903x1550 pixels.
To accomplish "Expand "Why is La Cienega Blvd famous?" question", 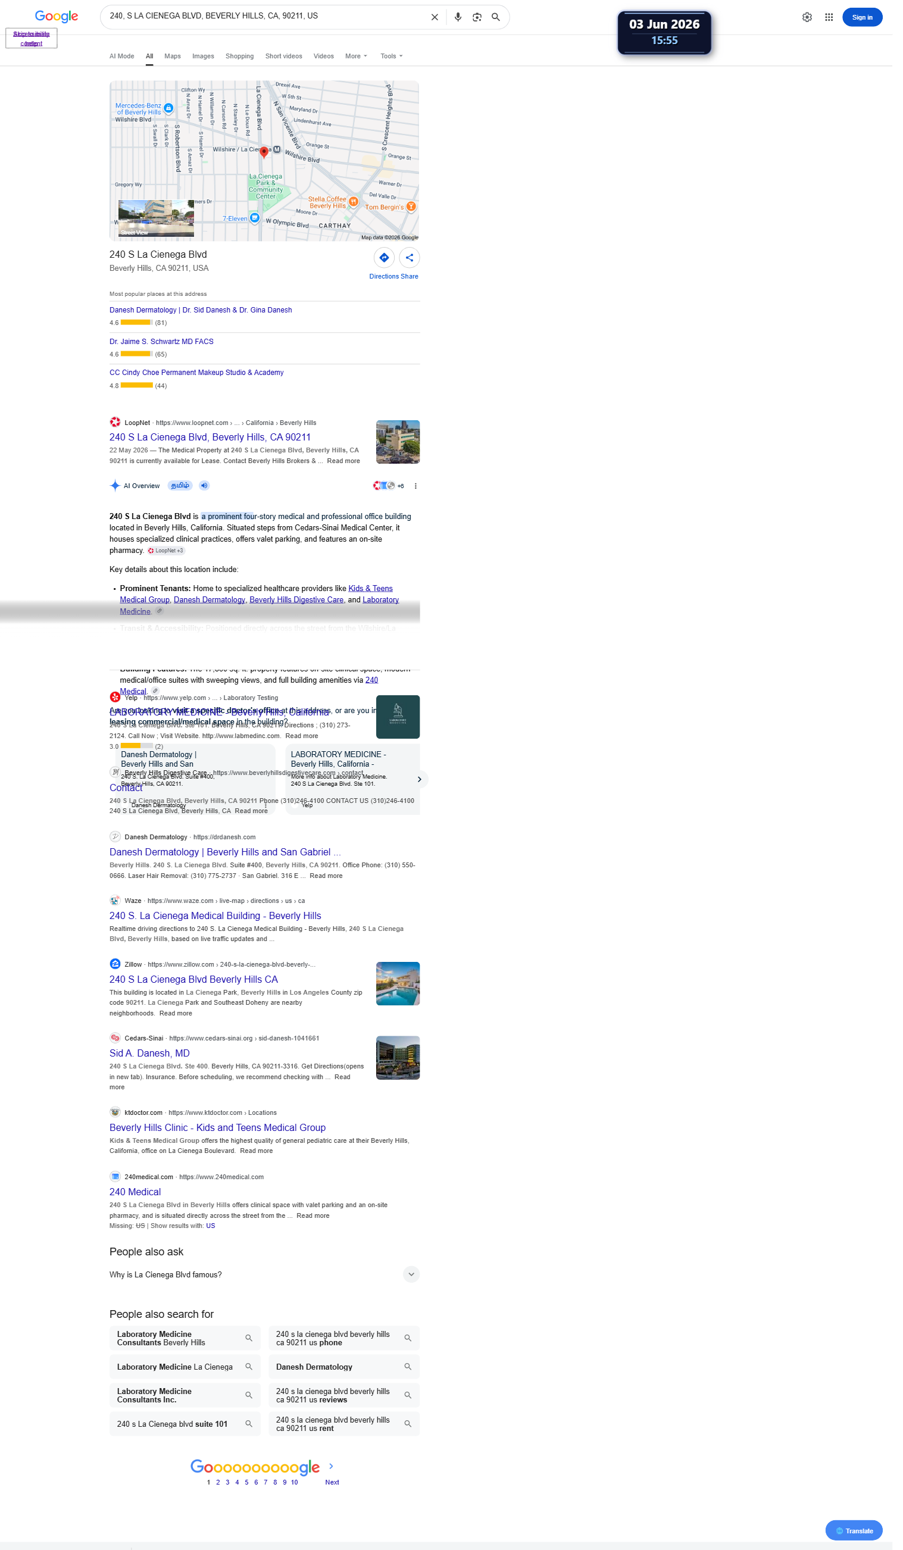I will [x=264, y=1275].
